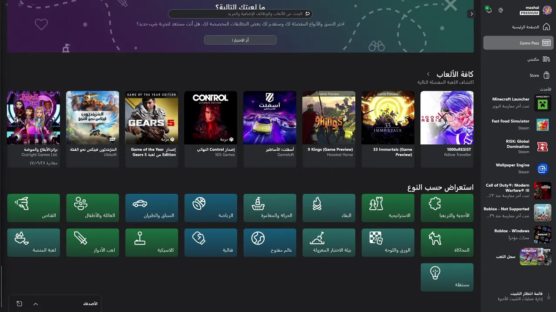Select the قتالية fighting genre tile

pos(211,243)
